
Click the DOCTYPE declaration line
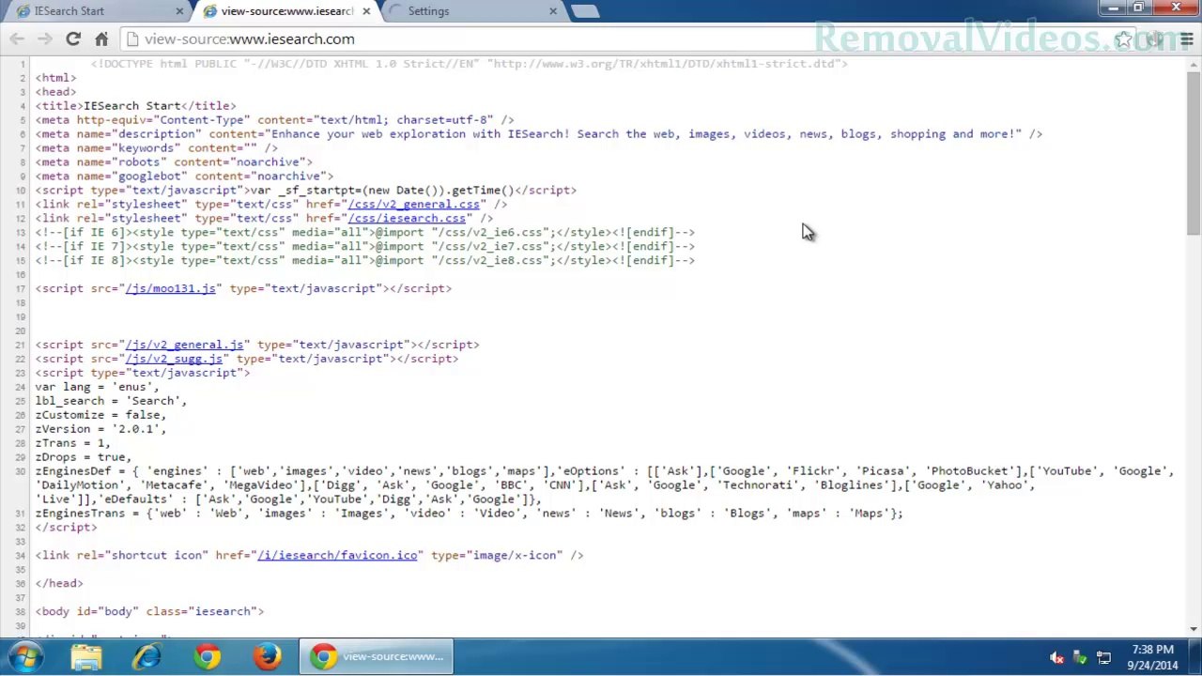click(470, 64)
